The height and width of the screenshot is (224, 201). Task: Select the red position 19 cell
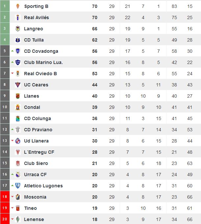(x=5, y=208)
